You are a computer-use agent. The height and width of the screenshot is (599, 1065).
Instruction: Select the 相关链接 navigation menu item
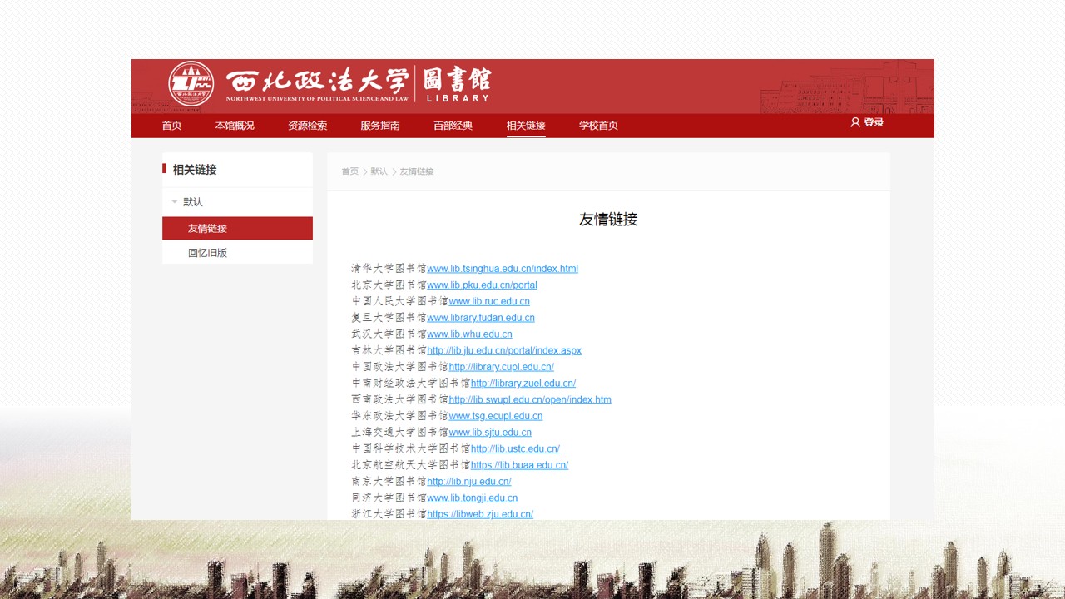point(526,126)
